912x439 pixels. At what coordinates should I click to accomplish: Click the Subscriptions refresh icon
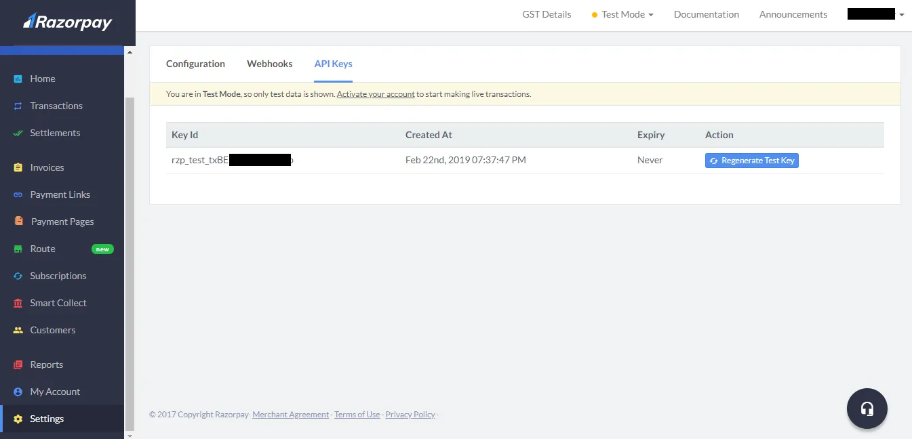[18, 276]
